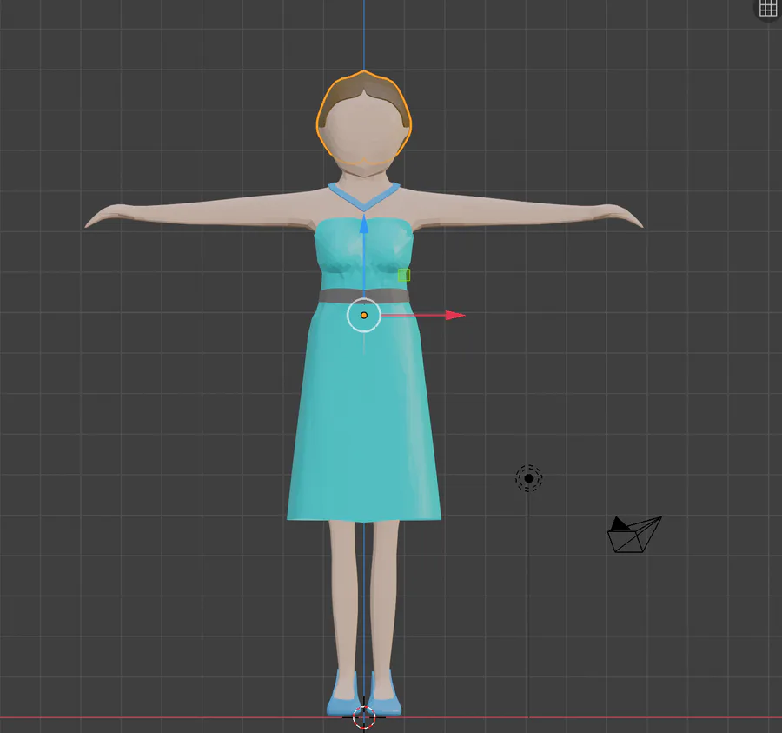Select the teal dress skirt
This screenshot has width=782, height=733.
(x=364, y=414)
